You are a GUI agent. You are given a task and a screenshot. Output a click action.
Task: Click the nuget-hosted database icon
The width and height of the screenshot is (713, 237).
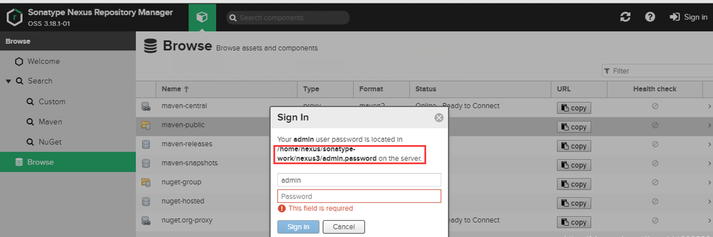pos(146,201)
